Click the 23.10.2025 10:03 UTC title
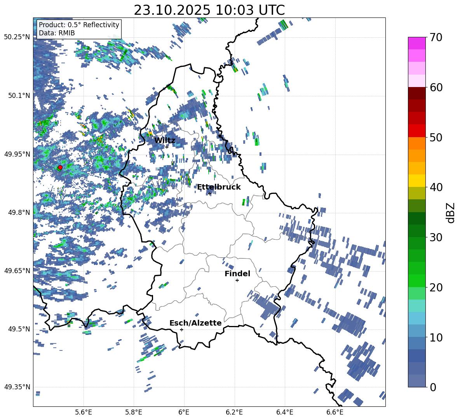The height and width of the screenshot is (420, 460). (x=209, y=10)
